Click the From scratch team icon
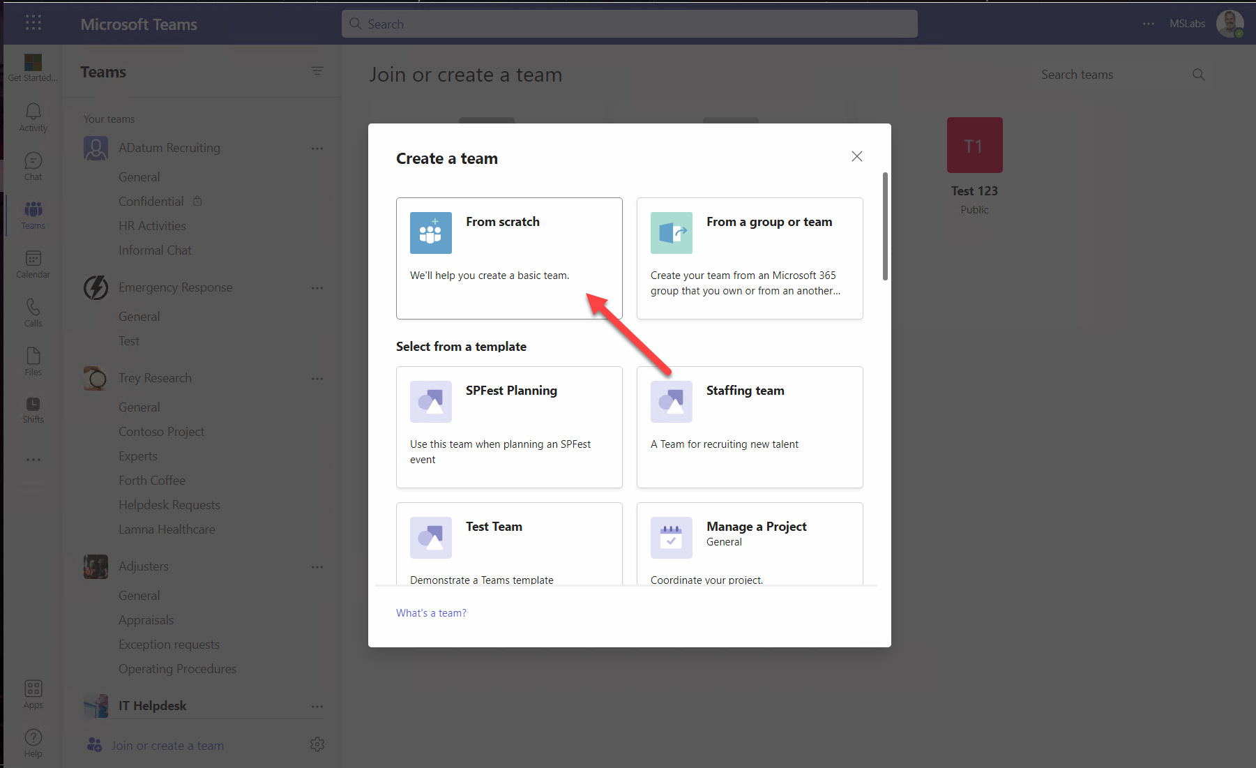Screen dimensions: 1256x768 click(431, 233)
